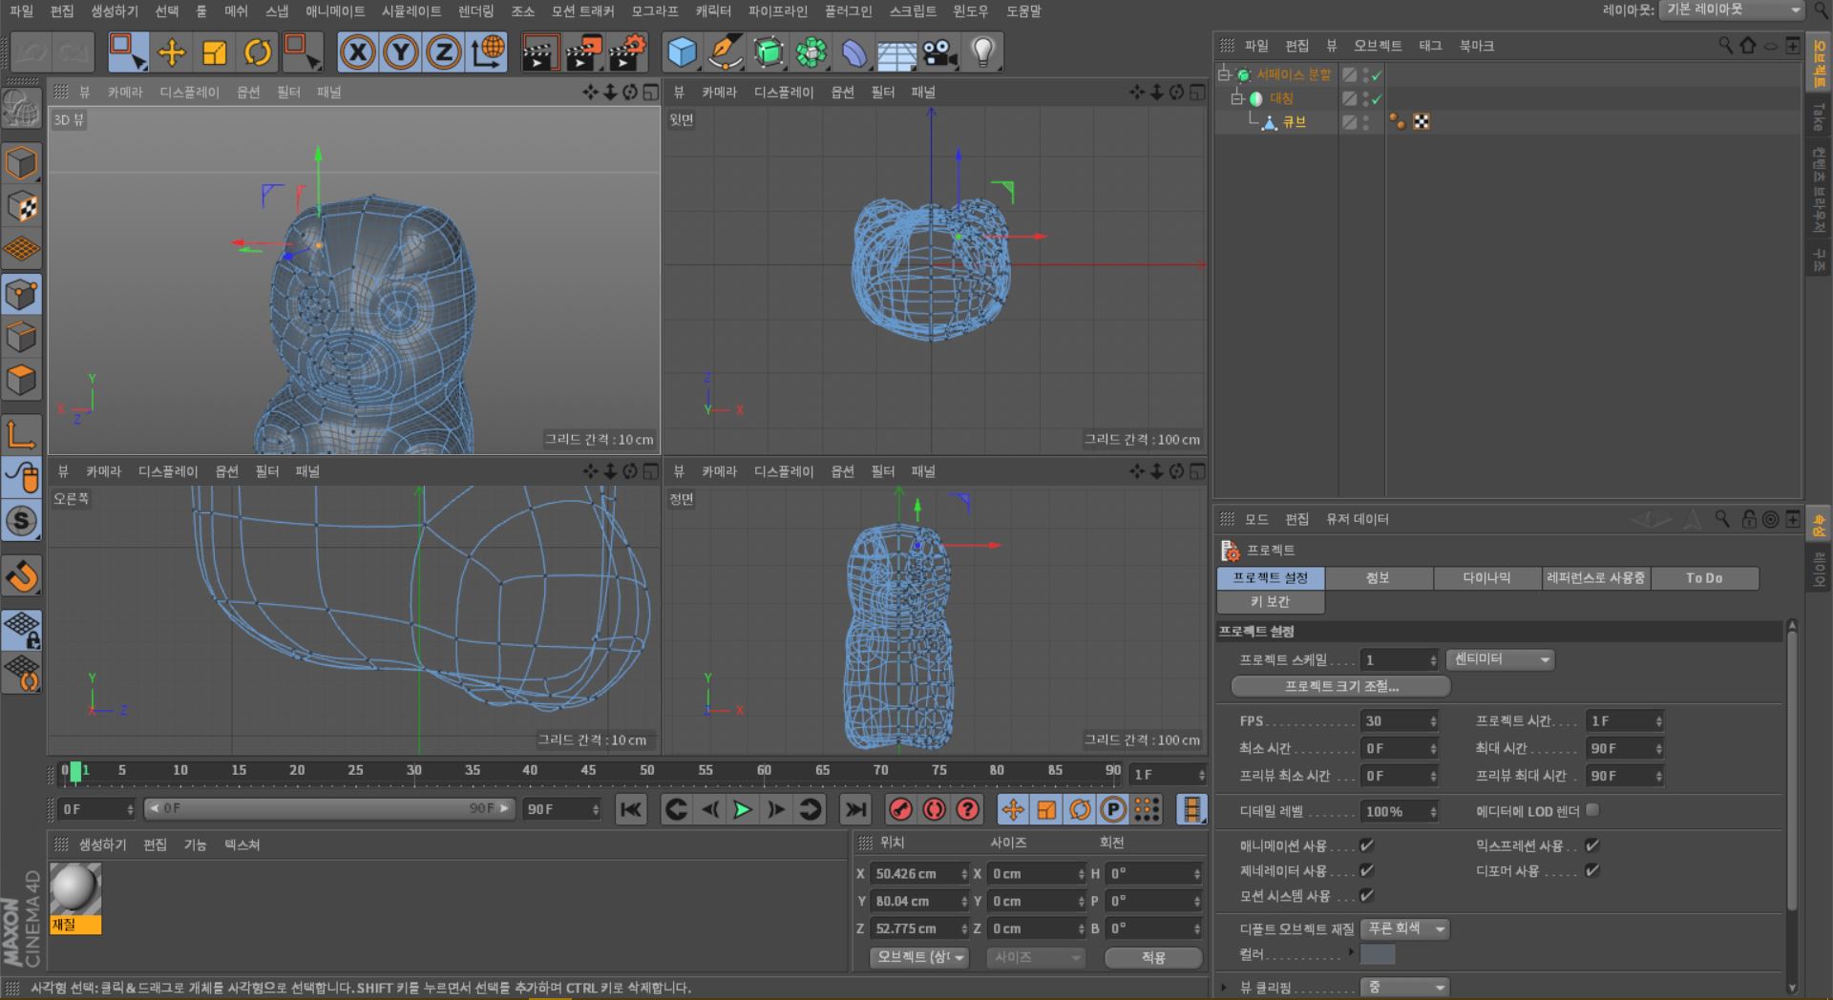Open the 시뮬레이트 menu
This screenshot has width=1833, height=1000.
point(411,10)
